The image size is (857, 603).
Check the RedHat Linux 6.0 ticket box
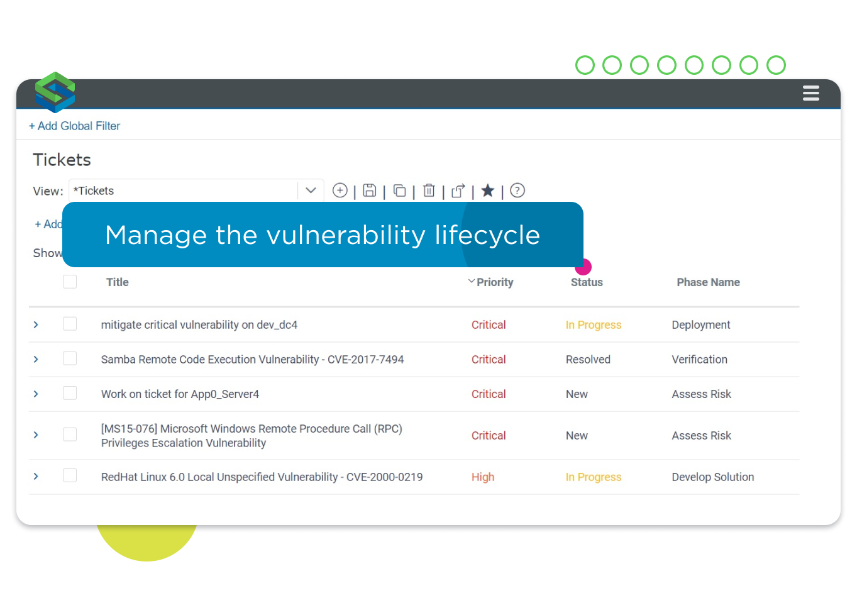[70, 475]
